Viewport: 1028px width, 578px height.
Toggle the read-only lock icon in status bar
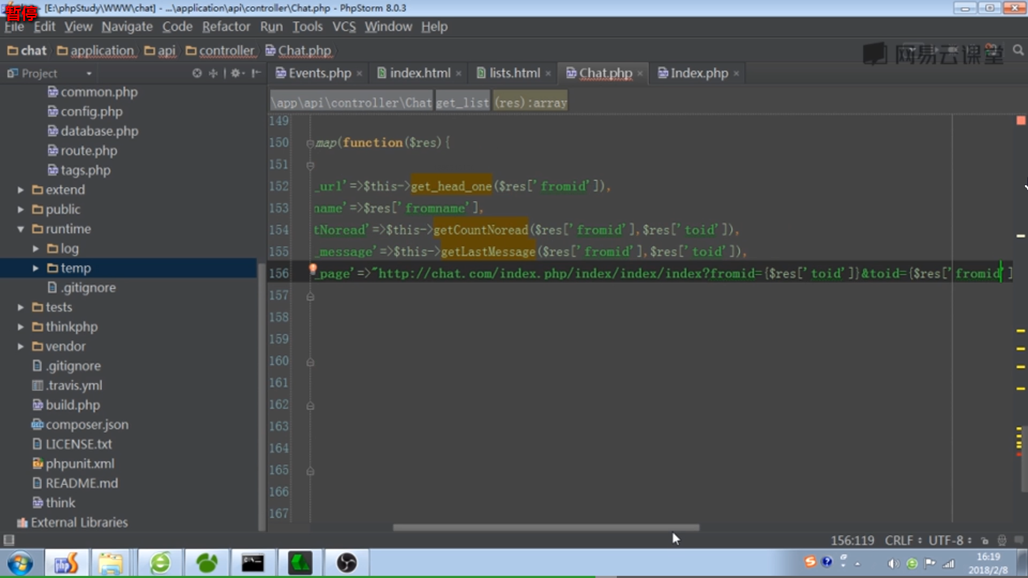[x=985, y=541]
